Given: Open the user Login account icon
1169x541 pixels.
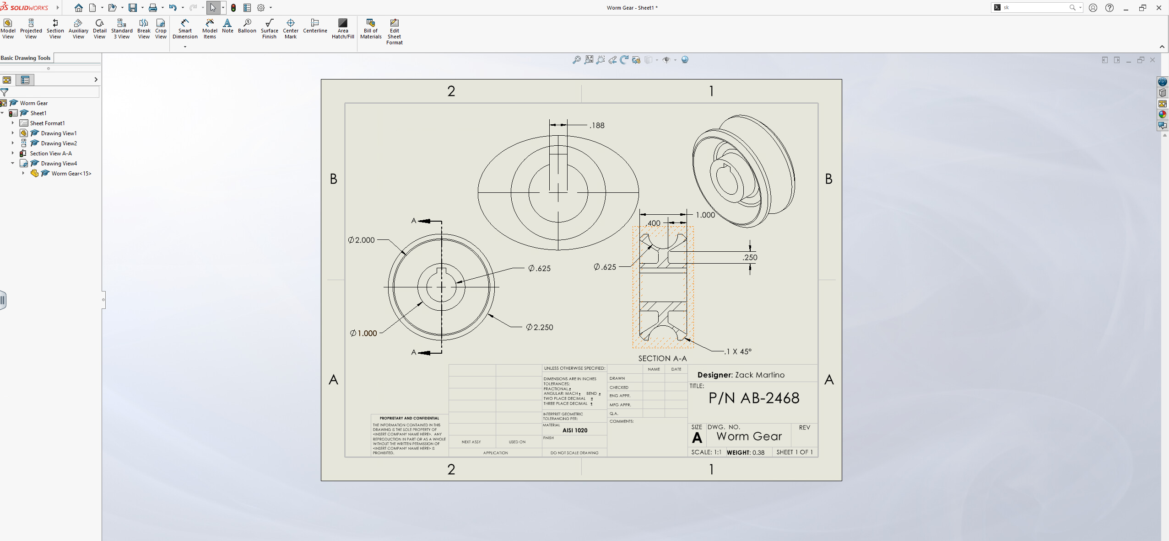Looking at the screenshot, I should (x=1093, y=8).
